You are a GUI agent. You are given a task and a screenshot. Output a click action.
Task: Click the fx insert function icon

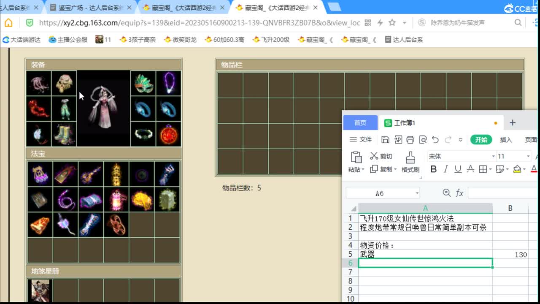(460, 193)
